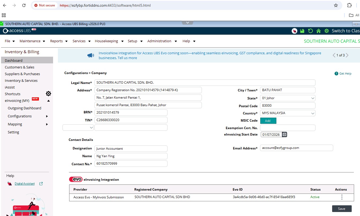360x216 pixels.
Task: Click the Email Address input field
Action: pyautogui.click(x=296, y=148)
